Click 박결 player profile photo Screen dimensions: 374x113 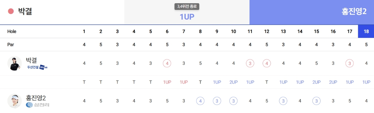(15, 63)
